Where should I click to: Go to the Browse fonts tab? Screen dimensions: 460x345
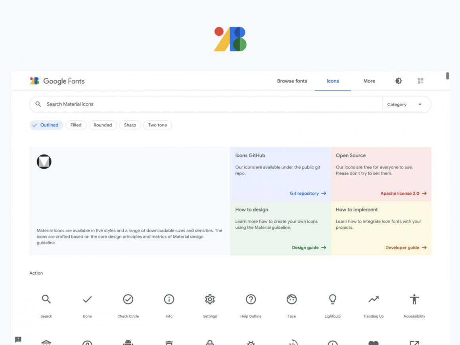292,81
